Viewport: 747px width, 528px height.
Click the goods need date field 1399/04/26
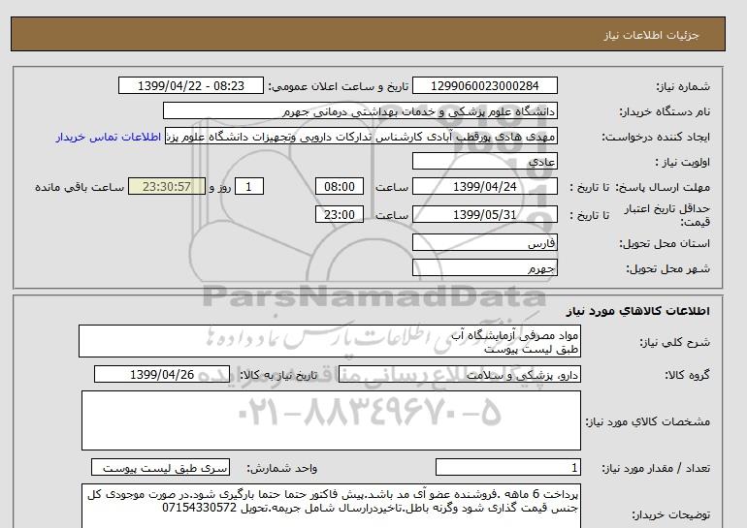(x=162, y=374)
